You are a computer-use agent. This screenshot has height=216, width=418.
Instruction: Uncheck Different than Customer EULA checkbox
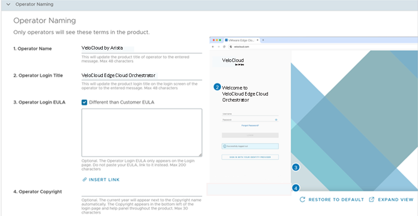(x=85, y=102)
